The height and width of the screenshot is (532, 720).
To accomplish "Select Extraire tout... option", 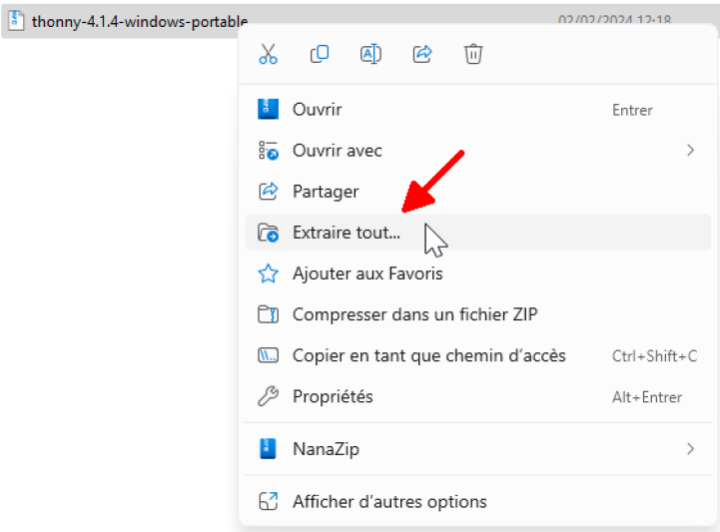I will (346, 233).
